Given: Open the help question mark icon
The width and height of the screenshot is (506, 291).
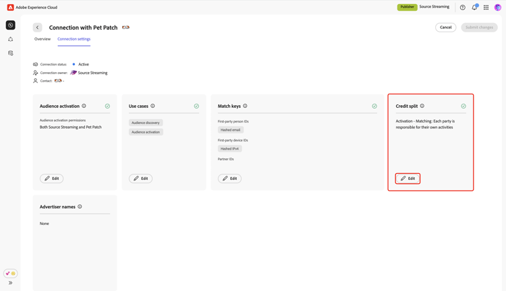Looking at the screenshot, I should click(x=462, y=7).
